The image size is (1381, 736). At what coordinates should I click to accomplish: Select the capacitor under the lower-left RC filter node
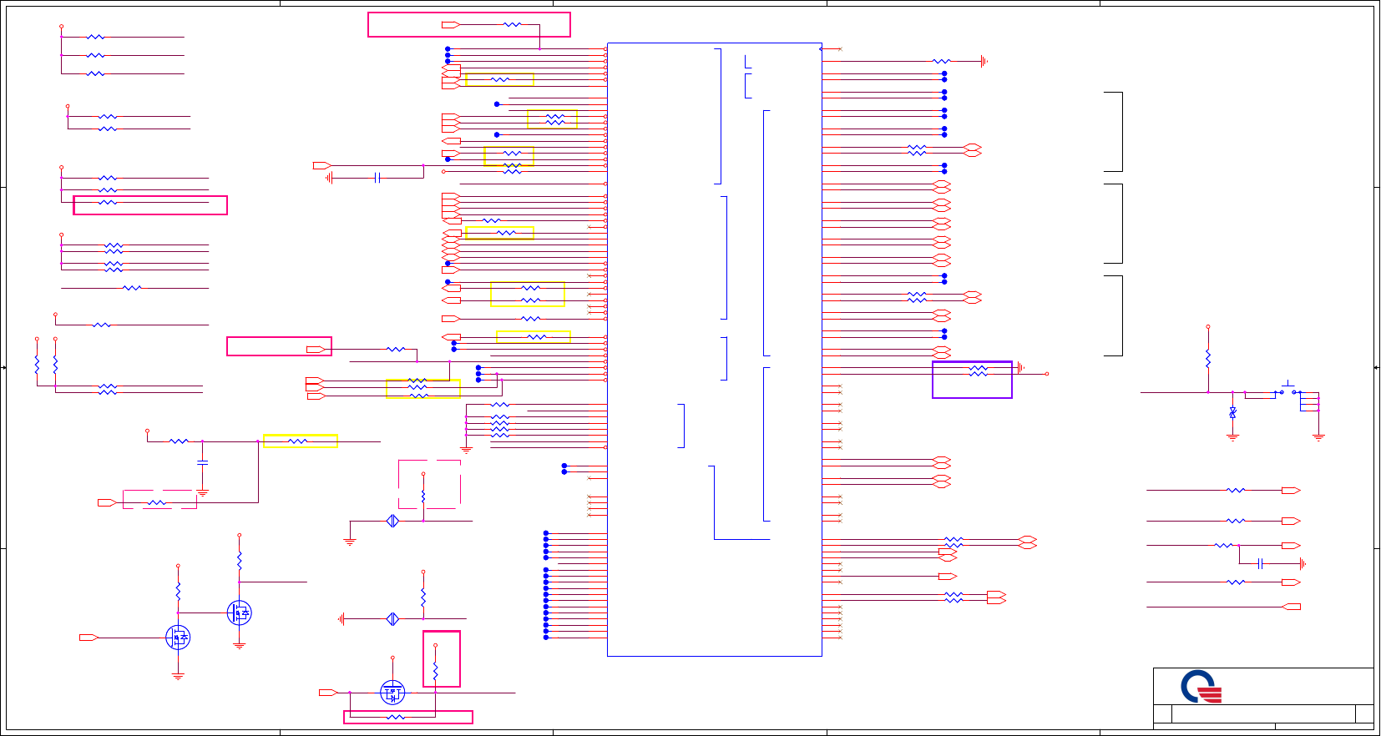(x=202, y=461)
